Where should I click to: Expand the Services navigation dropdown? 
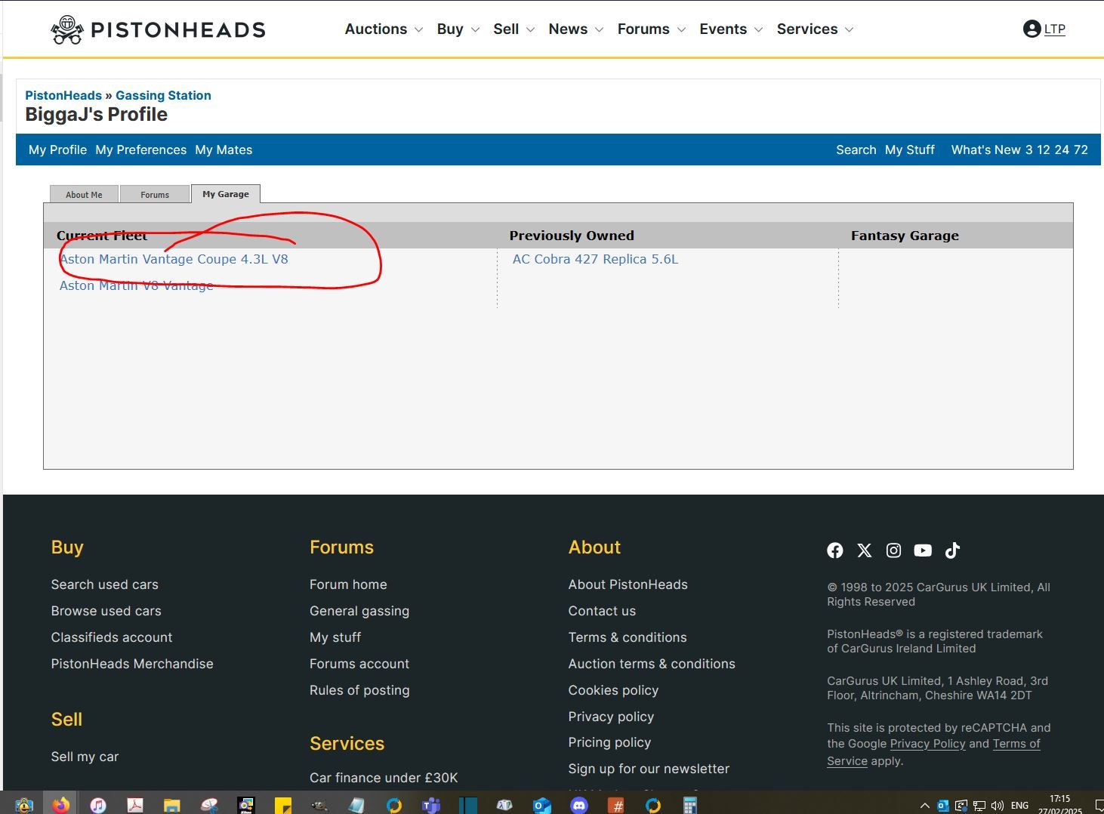[x=815, y=29]
